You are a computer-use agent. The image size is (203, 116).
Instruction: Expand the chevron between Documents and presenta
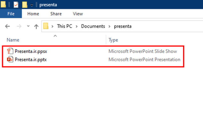[109, 26]
